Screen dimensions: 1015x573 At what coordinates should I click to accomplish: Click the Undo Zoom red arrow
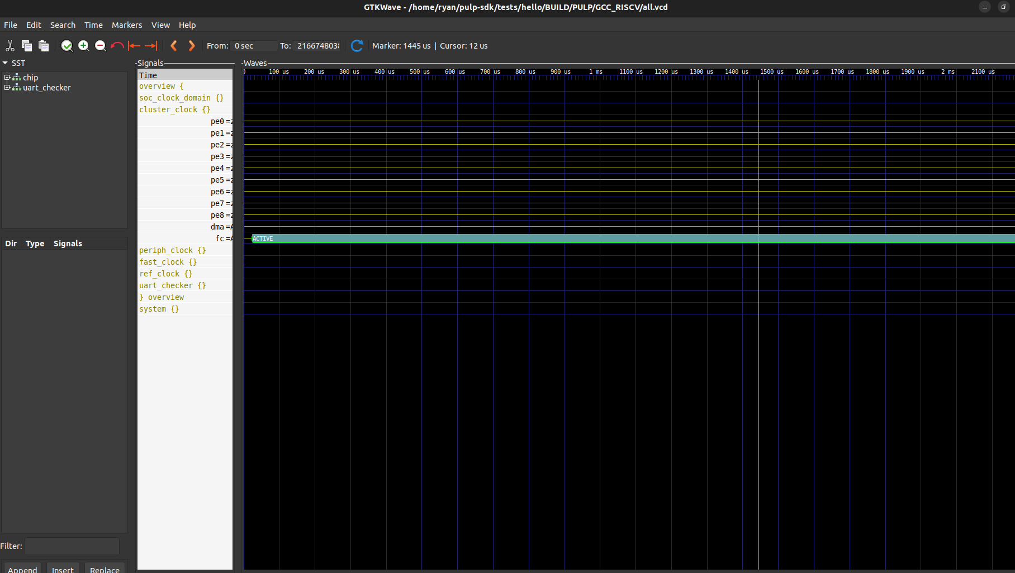point(117,46)
